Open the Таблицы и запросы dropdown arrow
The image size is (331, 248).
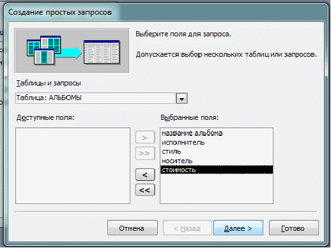click(x=181, y=99)
